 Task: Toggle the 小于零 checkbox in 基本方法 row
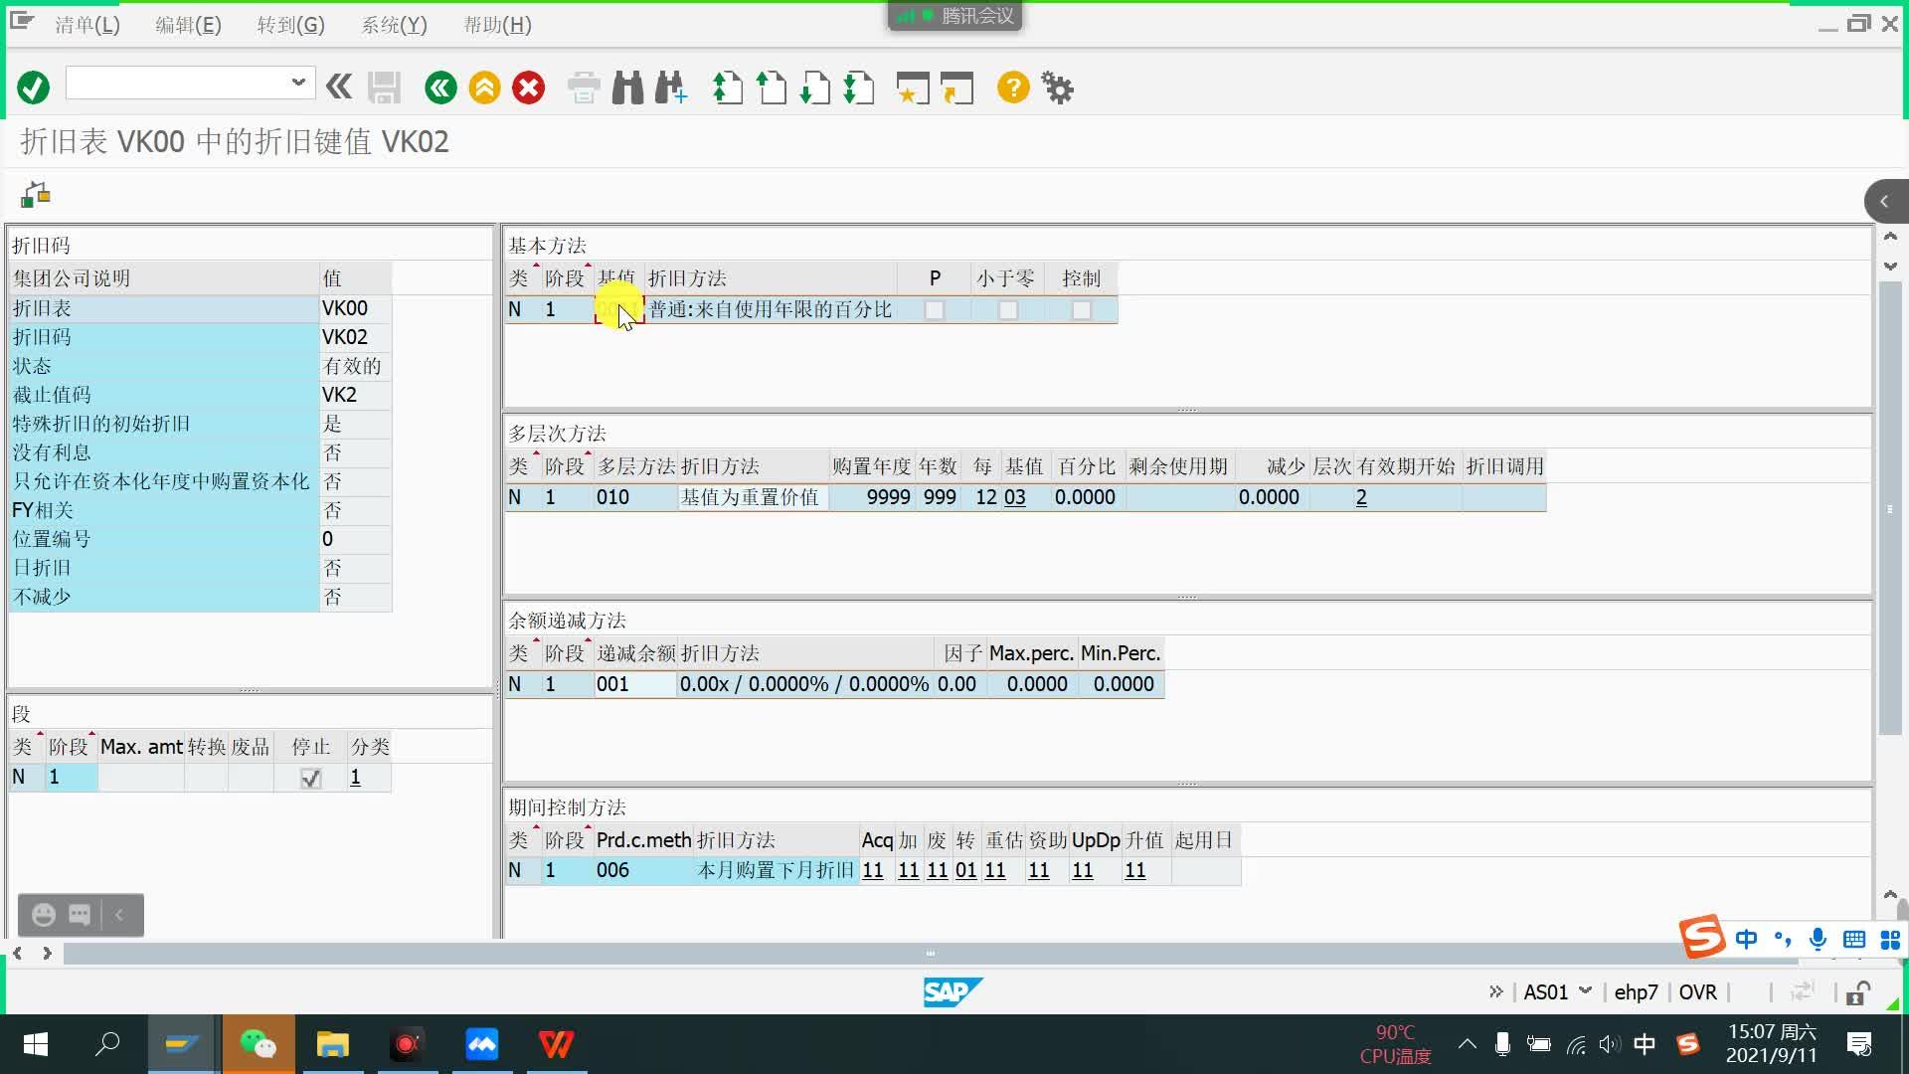coord(1007,309)
